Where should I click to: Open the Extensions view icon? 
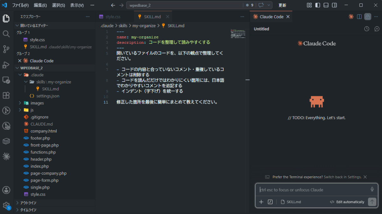[x=6, y=95]
